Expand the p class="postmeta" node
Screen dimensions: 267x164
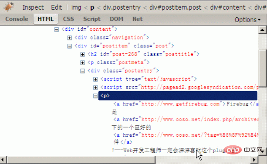[x=83, y=63]
